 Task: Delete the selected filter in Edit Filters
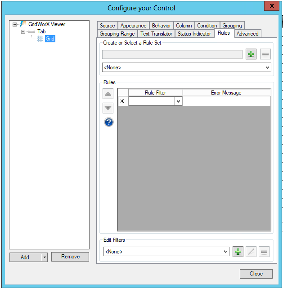pos(264,252)
